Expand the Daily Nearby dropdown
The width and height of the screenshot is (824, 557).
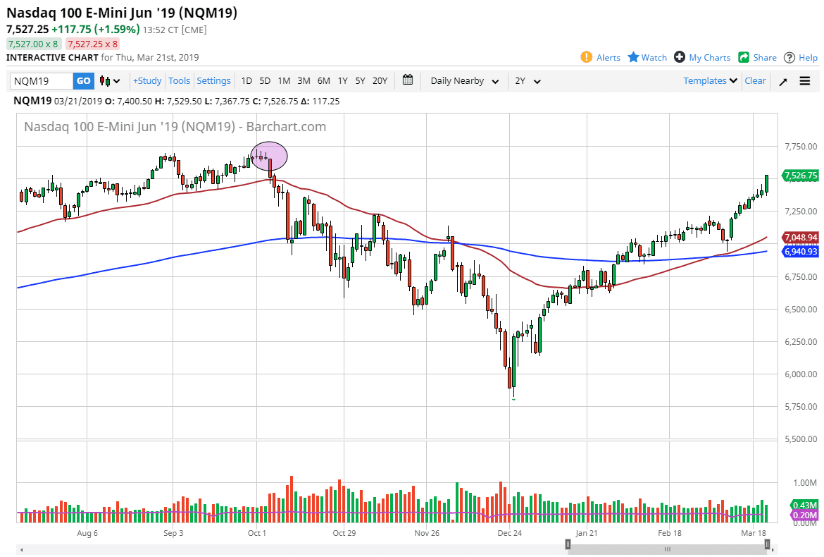463,80
